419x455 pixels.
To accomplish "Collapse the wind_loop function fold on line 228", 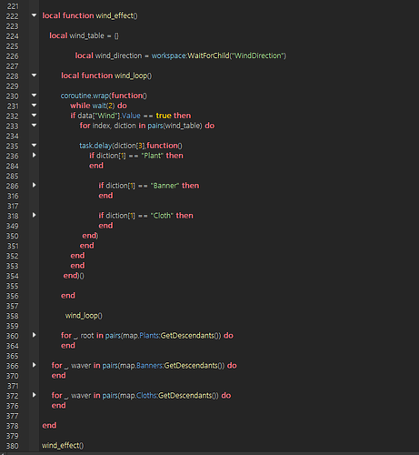I will coord(34,76).
